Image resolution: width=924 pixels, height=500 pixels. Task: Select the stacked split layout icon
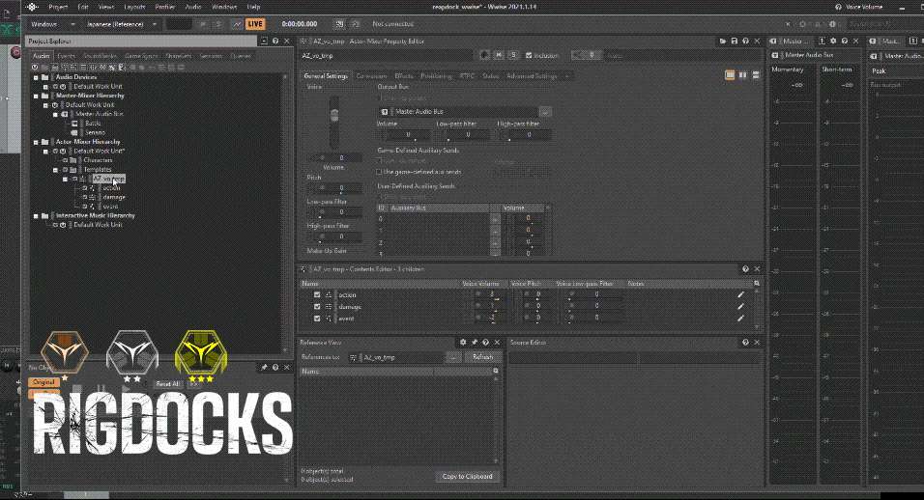pos(756,75)
